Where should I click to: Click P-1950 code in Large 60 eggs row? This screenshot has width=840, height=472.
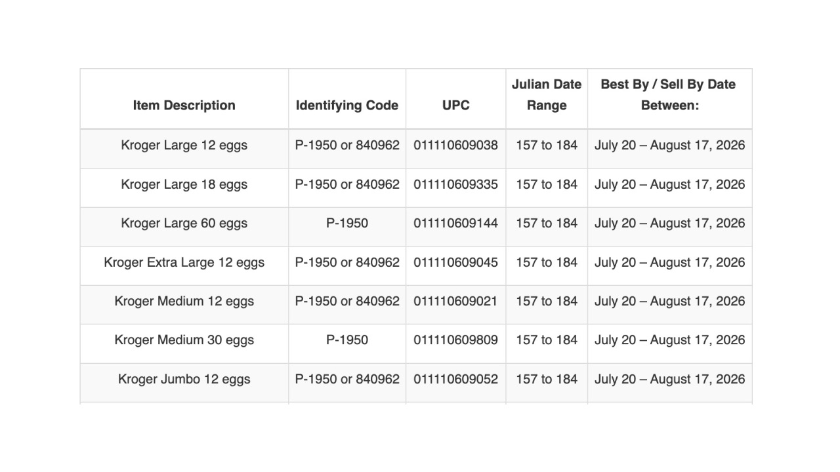[x=347, y=223]
